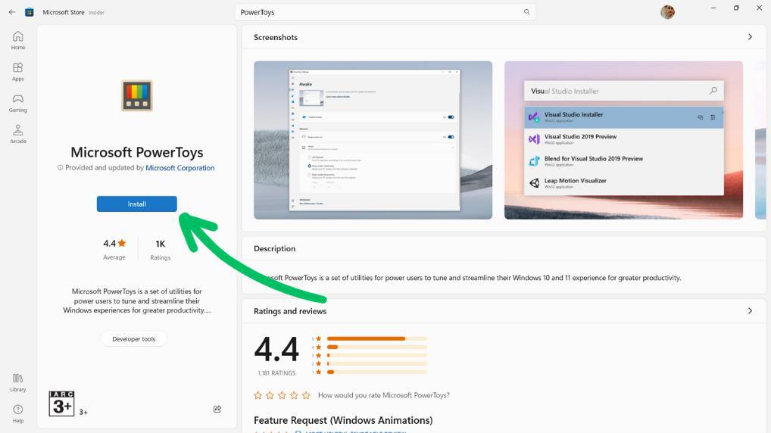Viewport: 771px width, 433px height.
Task: Click the 1-star rating bar
Action: [x=377, y=372]
